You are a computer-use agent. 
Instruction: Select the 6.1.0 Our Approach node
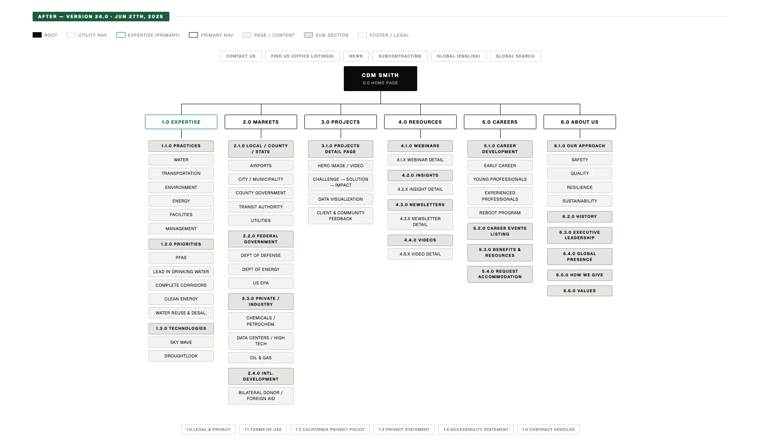580,146
